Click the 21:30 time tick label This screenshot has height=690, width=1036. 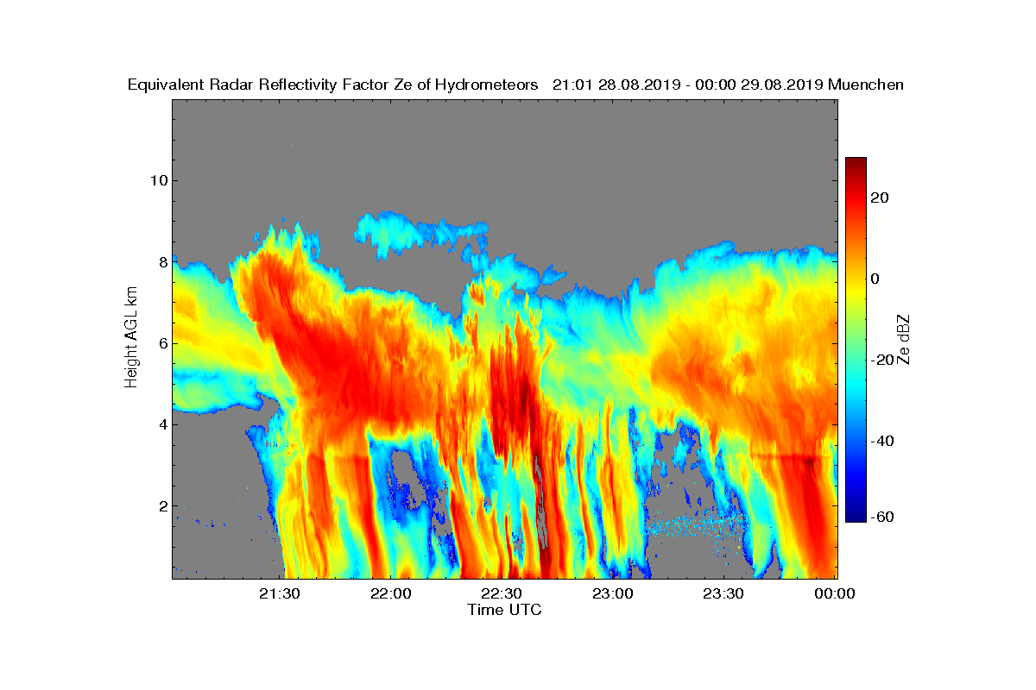pos(281,593)
